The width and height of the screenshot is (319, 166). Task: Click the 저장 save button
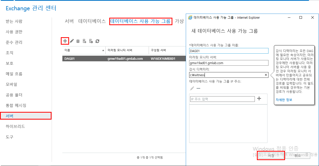pyautogui.click(x=271, y=156)
